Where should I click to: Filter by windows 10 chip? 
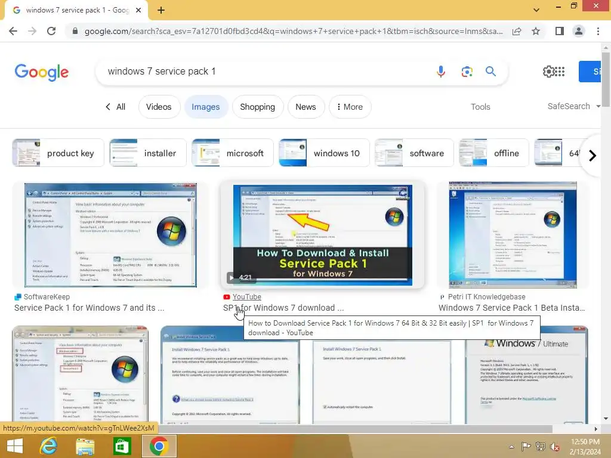324,153
